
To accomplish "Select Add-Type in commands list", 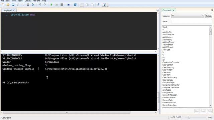I will pos(166,50).
